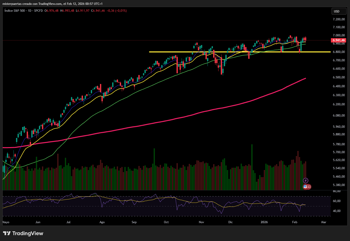Click the 5.540,00 price axis label
The width and height of the screenshot is (350, 241).
[x=339, y=168]
